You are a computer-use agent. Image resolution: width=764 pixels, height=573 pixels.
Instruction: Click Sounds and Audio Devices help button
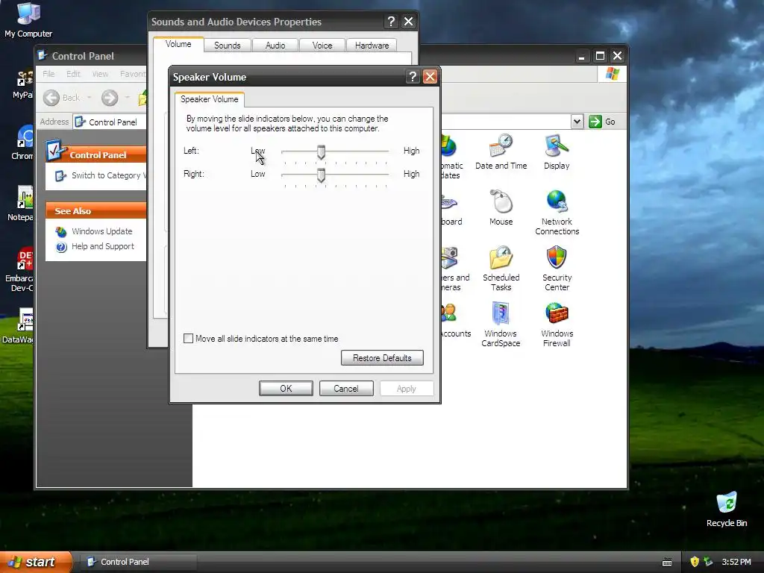(x=391, y=22)
